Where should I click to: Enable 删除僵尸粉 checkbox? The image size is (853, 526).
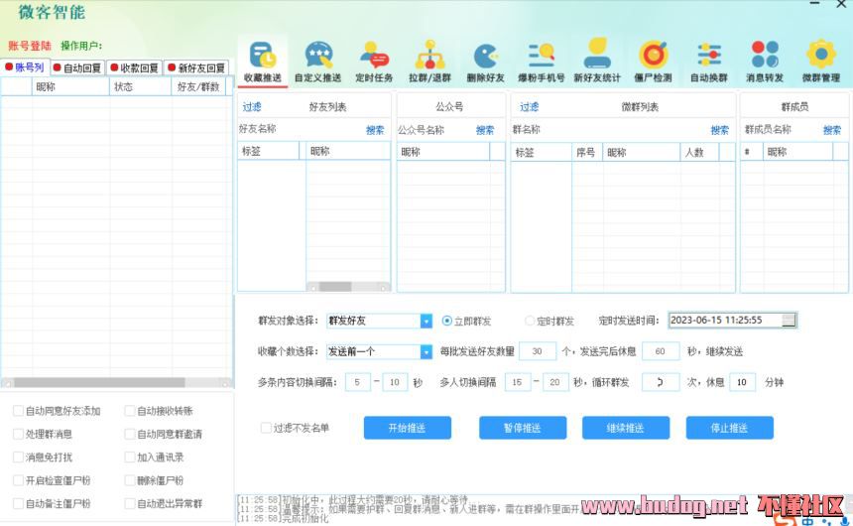[x=130, y=480]
